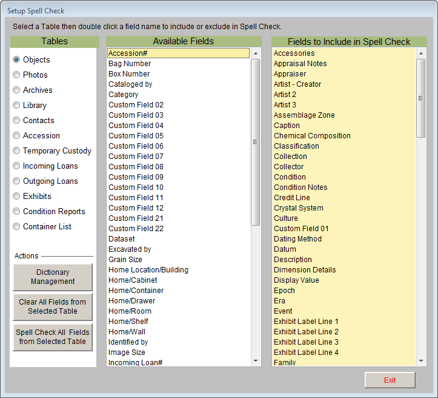Click the Exit button
Screen dimensions: 438x398
390,380
